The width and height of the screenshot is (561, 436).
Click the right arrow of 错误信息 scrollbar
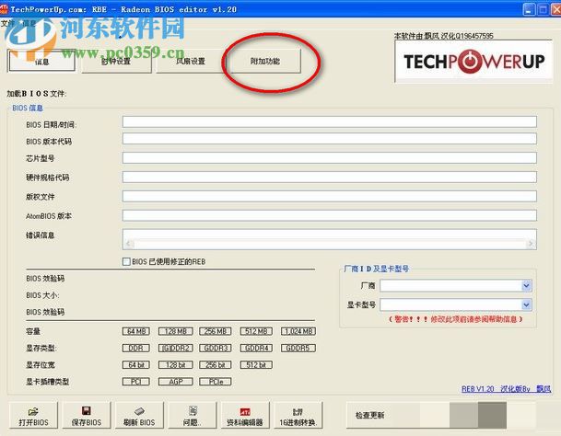point(531,244)
